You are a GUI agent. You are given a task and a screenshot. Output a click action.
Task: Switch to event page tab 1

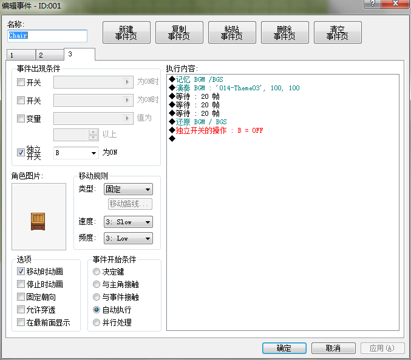[21, 55]
